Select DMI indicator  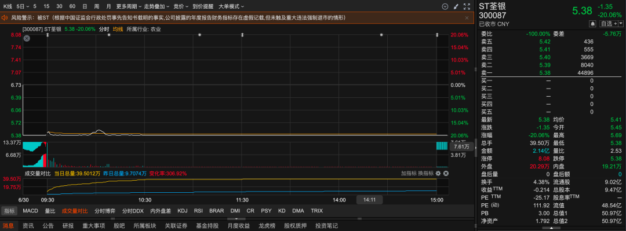pos(235,211)
